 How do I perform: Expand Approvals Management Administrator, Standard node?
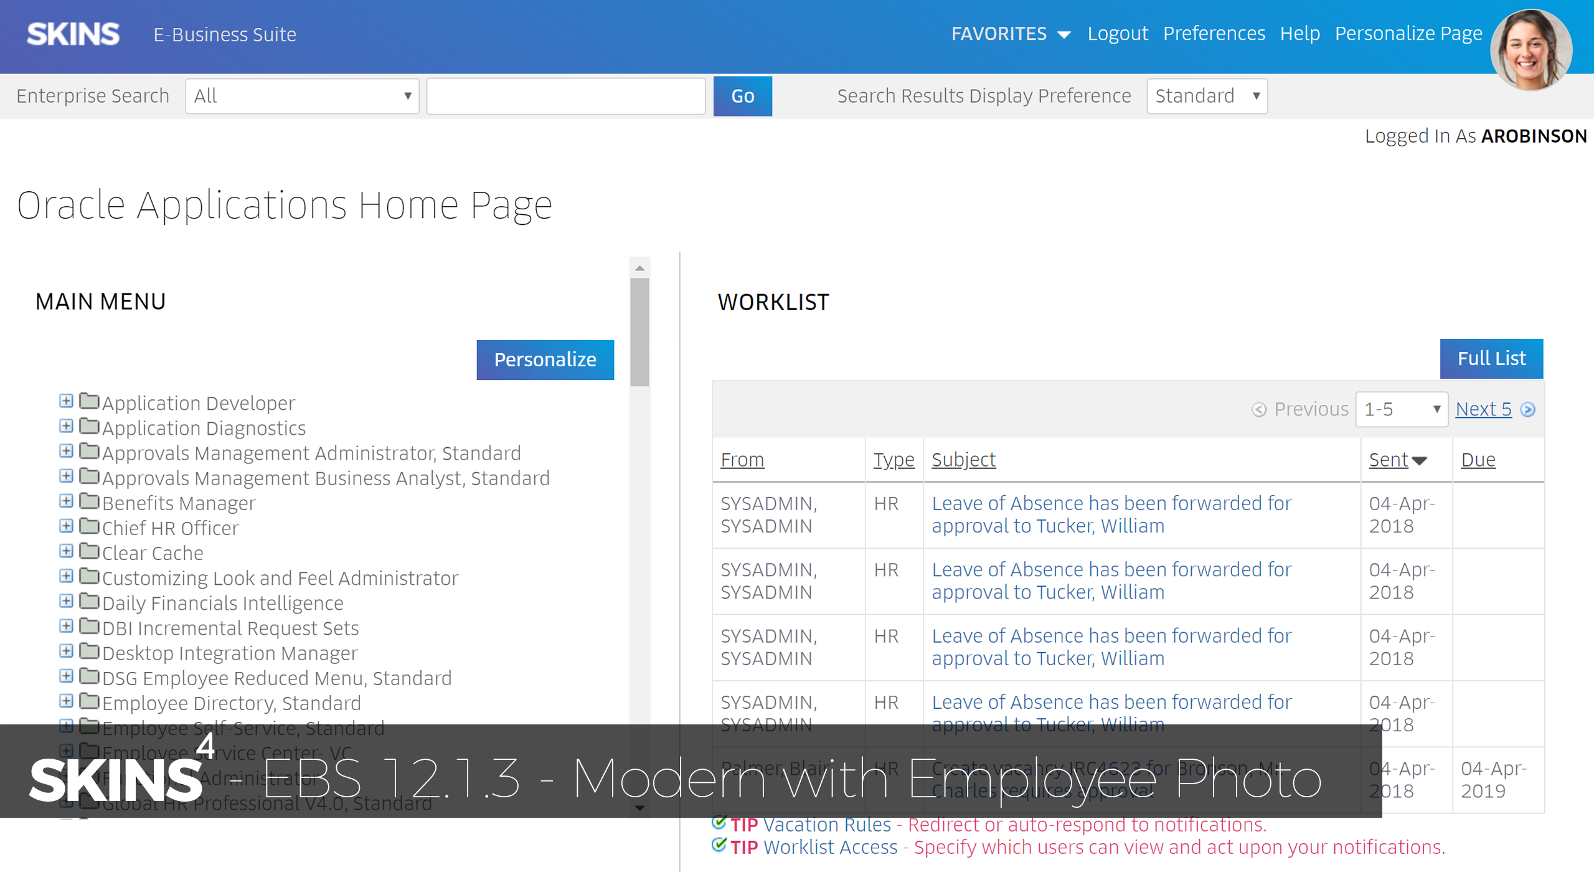coord(66,450)
